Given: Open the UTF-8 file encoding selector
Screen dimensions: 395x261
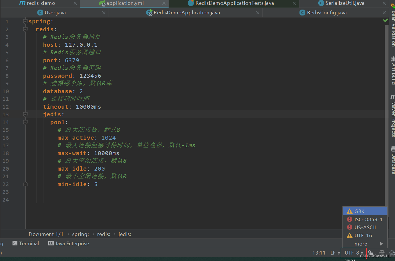Looking at the screenshot, I should (353, 253).
